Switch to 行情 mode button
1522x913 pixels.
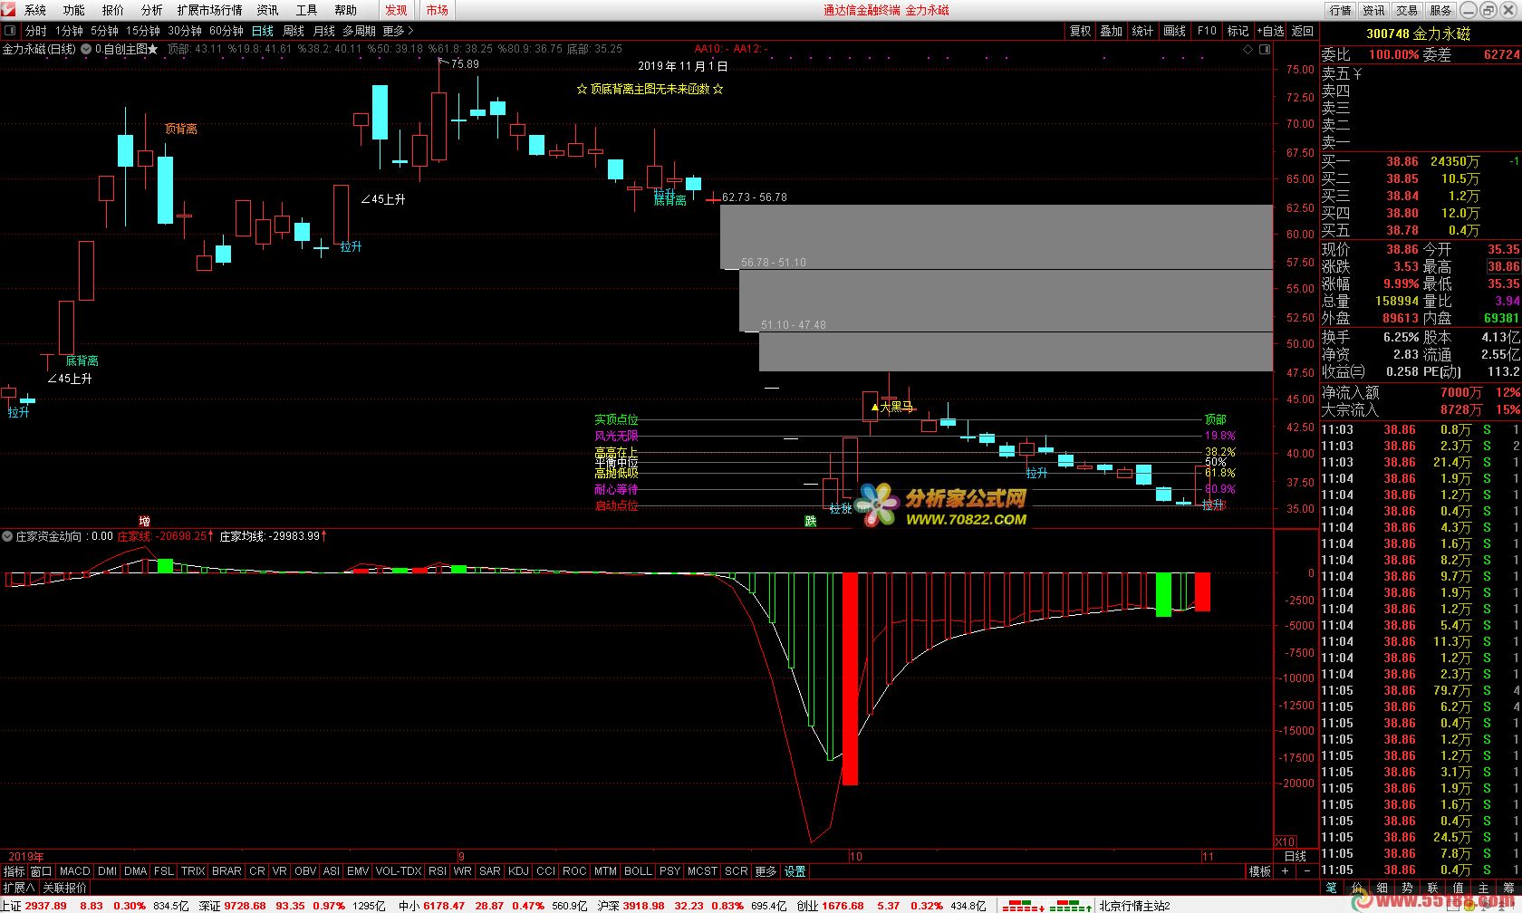tap(1341, 10)
